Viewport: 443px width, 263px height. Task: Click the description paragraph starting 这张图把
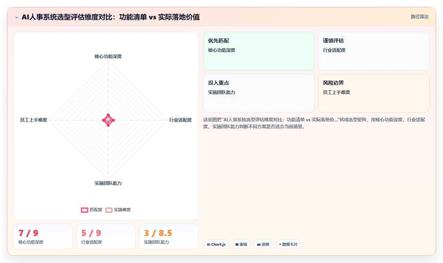[x=315, y=123]
